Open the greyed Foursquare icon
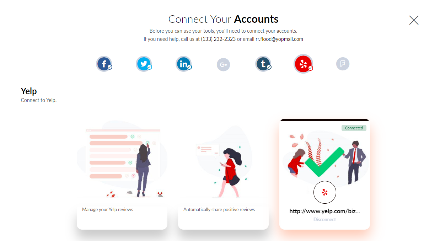The height and width of the screenshot is (241, 440). 343,64
